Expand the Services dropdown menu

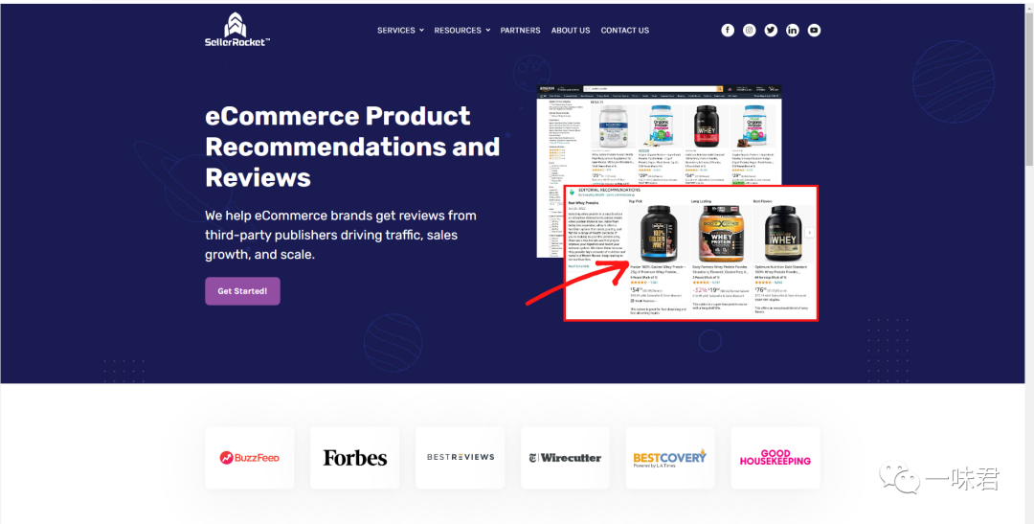click(400, 31)
